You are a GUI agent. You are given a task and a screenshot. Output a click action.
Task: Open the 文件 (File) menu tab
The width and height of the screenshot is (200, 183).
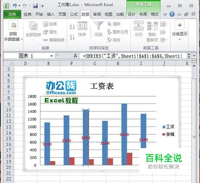click(12, 14)
